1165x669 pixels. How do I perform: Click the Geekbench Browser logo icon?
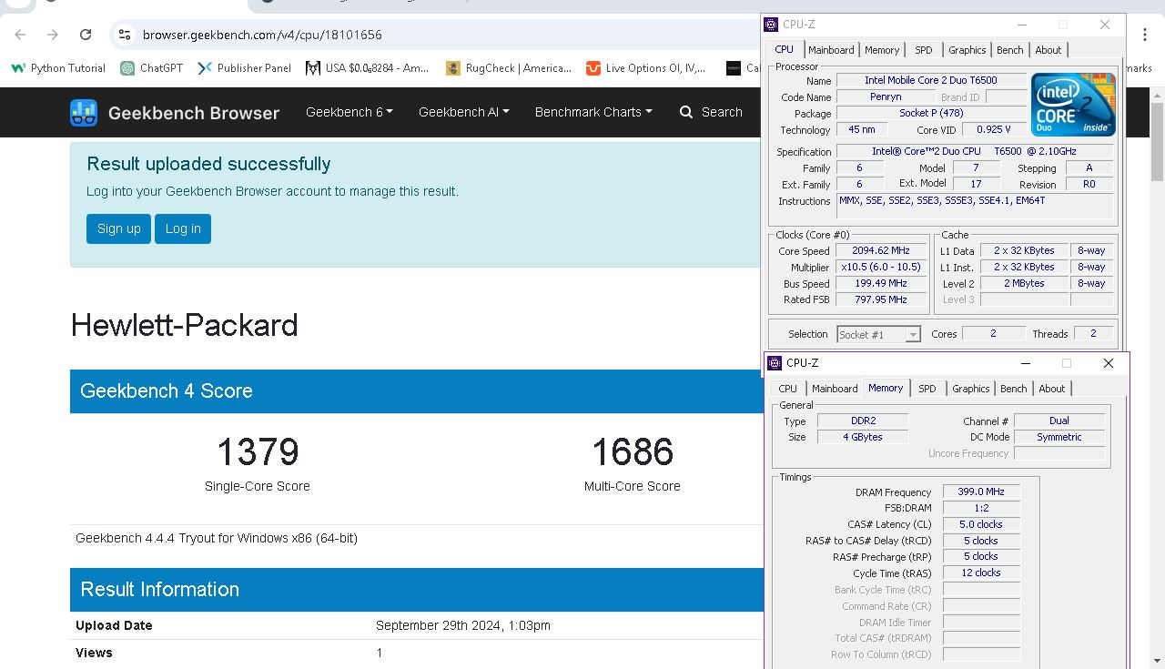(x=84, y=113)
